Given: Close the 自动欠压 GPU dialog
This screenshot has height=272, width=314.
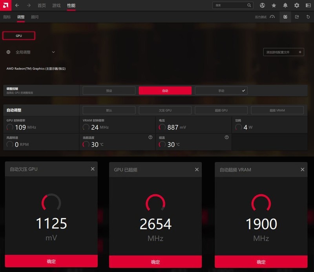Looking at the screenshot, I should pos(93,169).
